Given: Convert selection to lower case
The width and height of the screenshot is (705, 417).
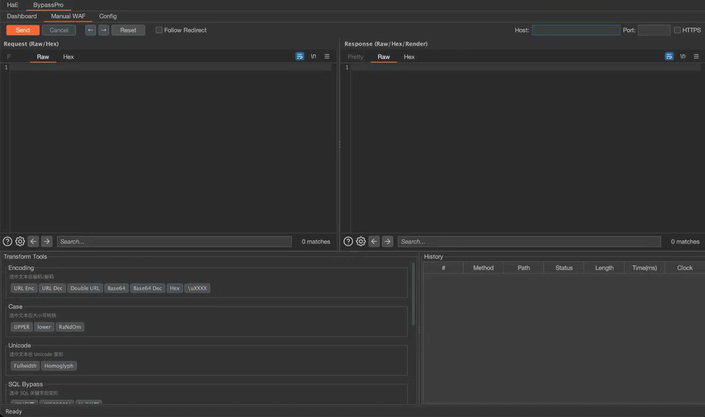Looking at the screenshot, I should tap(44, 327).
